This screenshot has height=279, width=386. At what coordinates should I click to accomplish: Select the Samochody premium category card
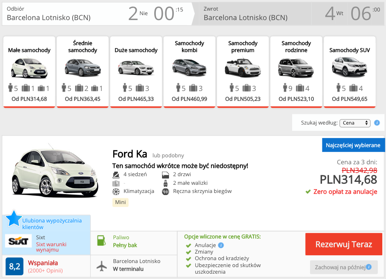tap(243, 72)
